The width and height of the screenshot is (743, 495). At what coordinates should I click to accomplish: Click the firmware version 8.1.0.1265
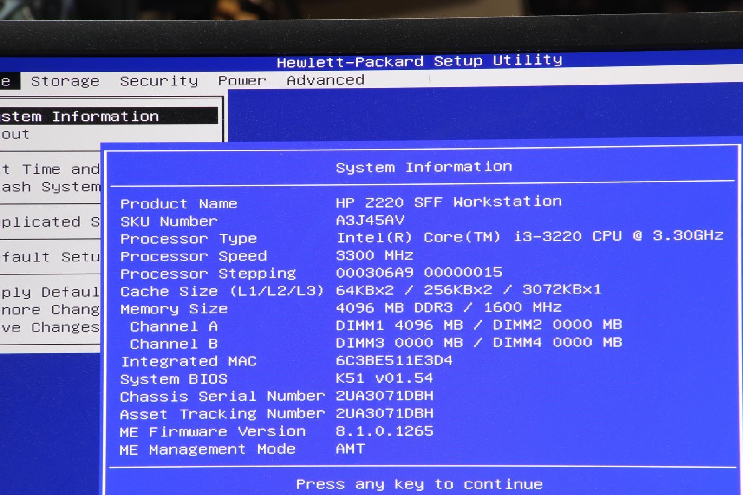coord(385,431)
